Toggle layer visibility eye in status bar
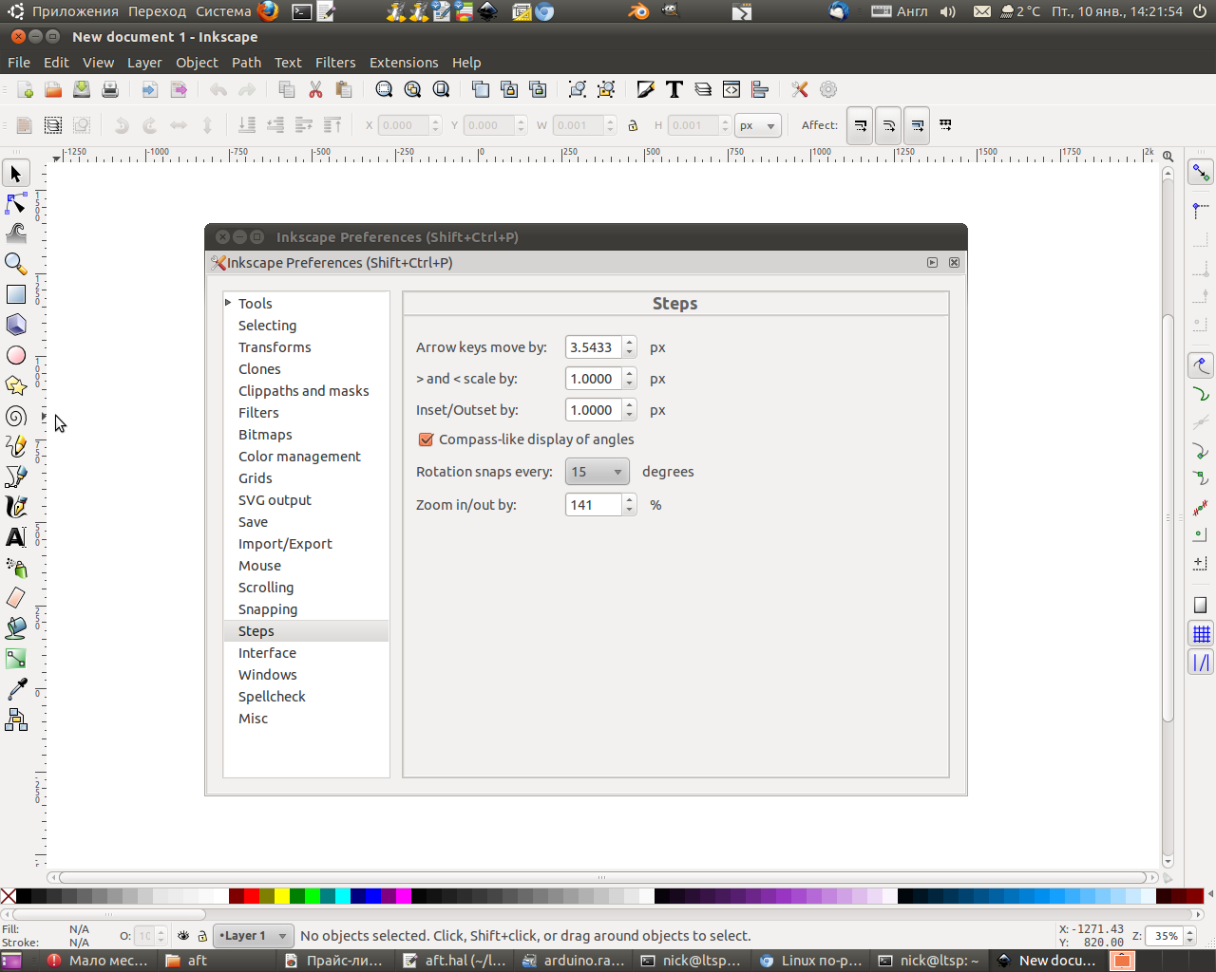 (x=183, y=936)
